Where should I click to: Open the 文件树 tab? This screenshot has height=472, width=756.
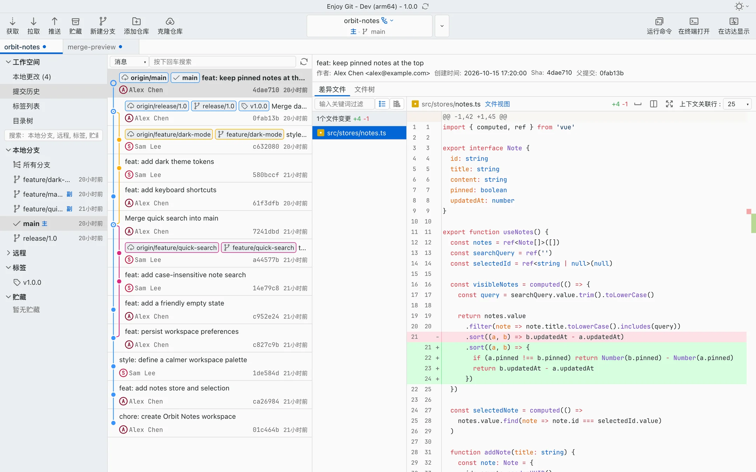point(364,90)
